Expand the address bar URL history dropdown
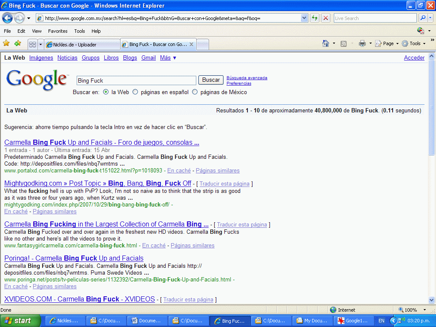436x327 pixels. (x=304, y=18)
